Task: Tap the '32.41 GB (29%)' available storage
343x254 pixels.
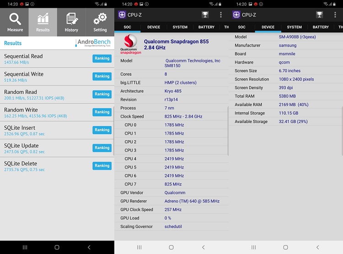Action: pos(293,122)
